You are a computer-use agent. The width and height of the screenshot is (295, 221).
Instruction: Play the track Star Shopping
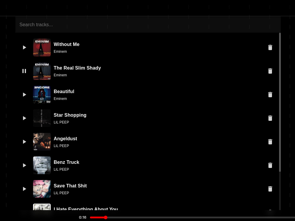point(24,118)
